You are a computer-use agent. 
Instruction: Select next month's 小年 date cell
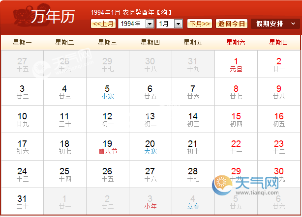(x=150, y=202)
